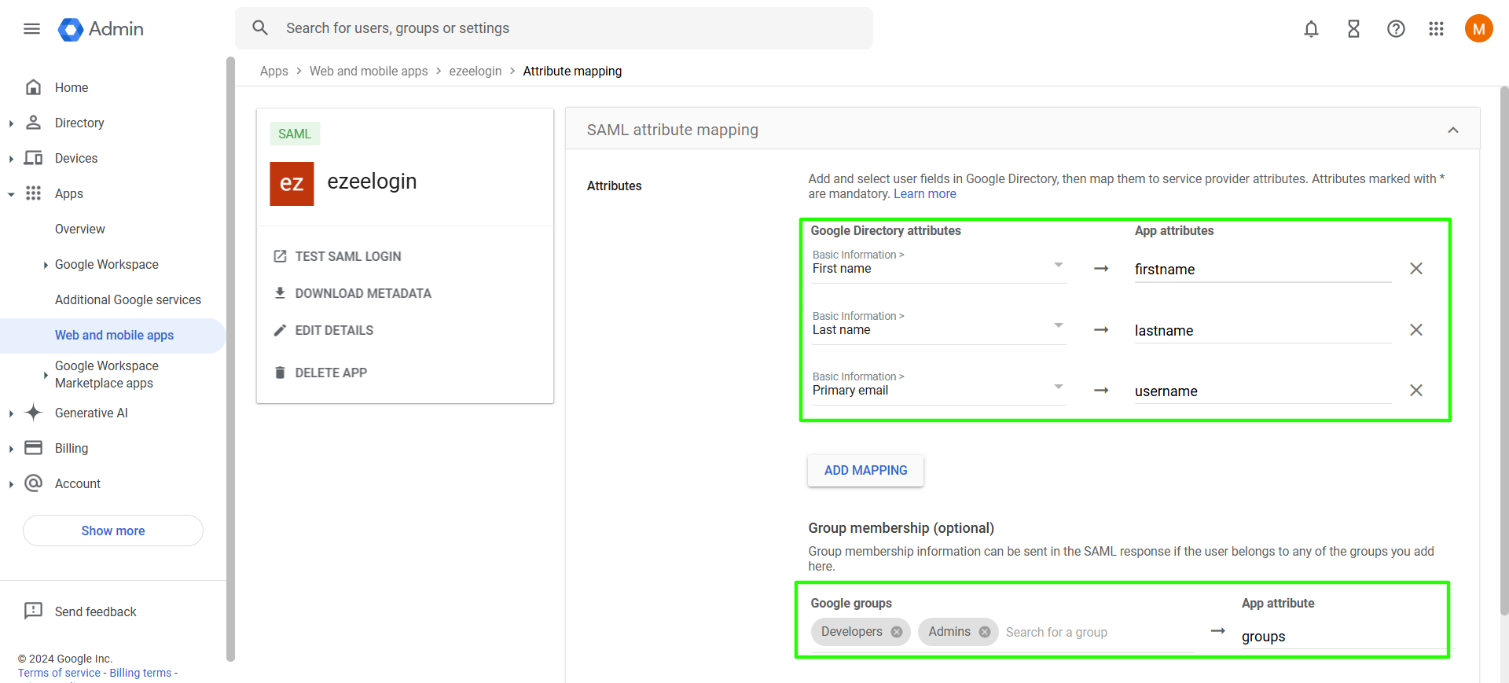1509x683 pixels.
Task: Click the sidebar vertical scrollbar
Action: pos(230,359)
